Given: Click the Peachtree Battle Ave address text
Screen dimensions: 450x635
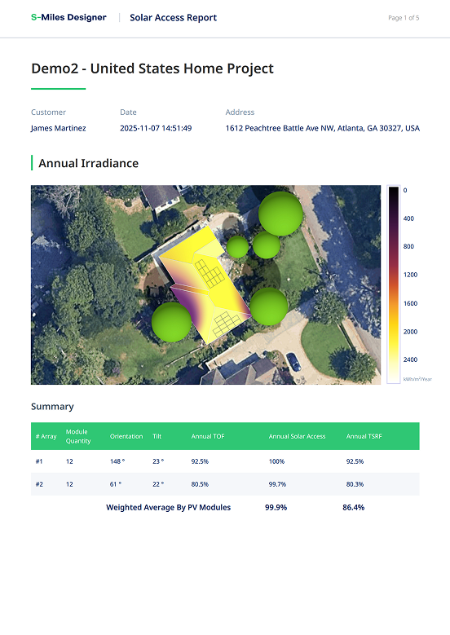Looking at the screenshot, I should [x=322, y=128].
